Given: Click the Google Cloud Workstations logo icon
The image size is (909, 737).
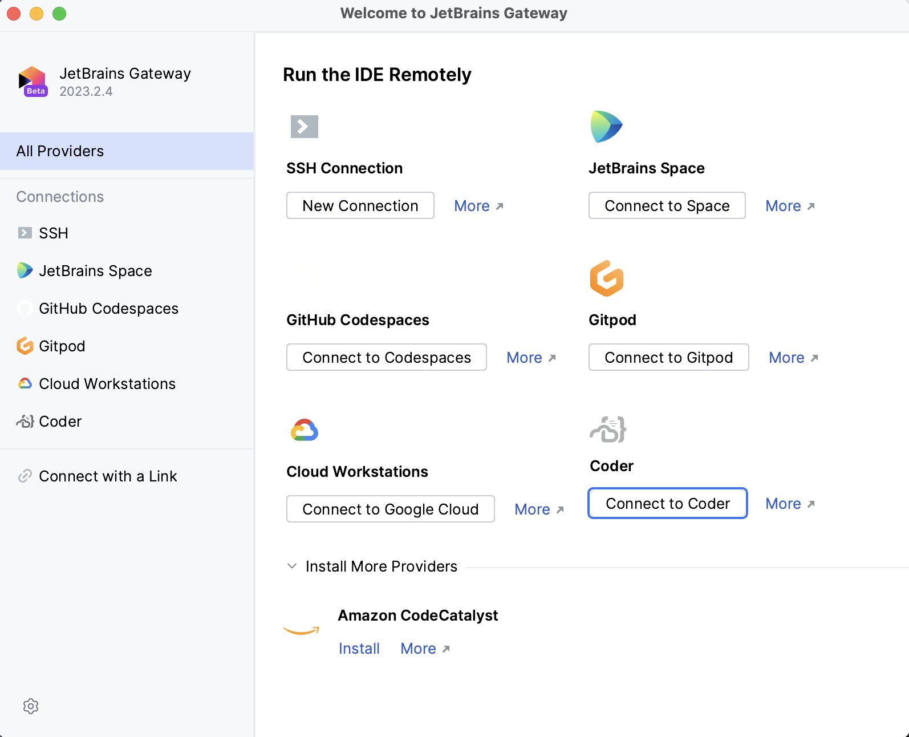Looking at the screenshot, I should pyautogui.click(x=304, y=430).
